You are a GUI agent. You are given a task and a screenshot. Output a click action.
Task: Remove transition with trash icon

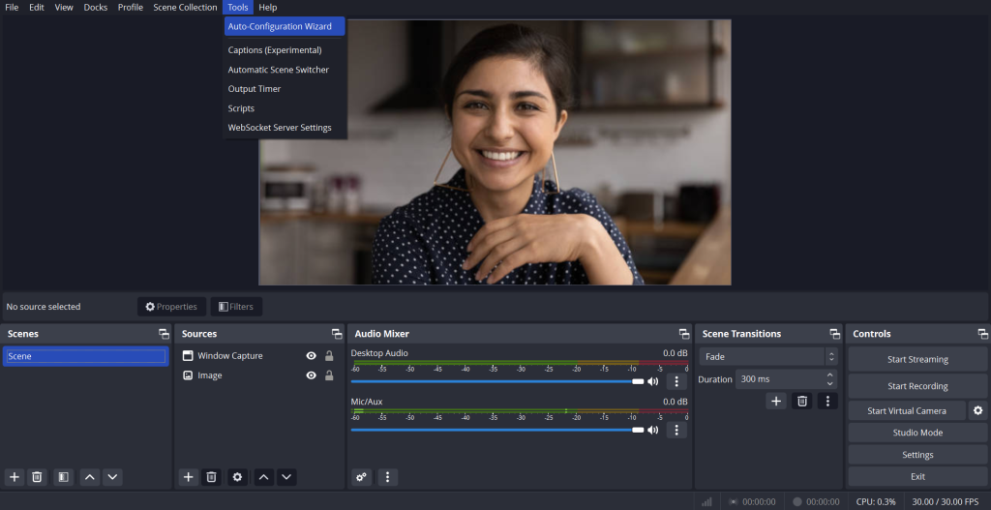(802, 402)
